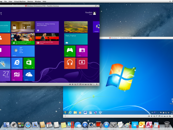Open the Bing landscape photo tile

tap(76, 27)
